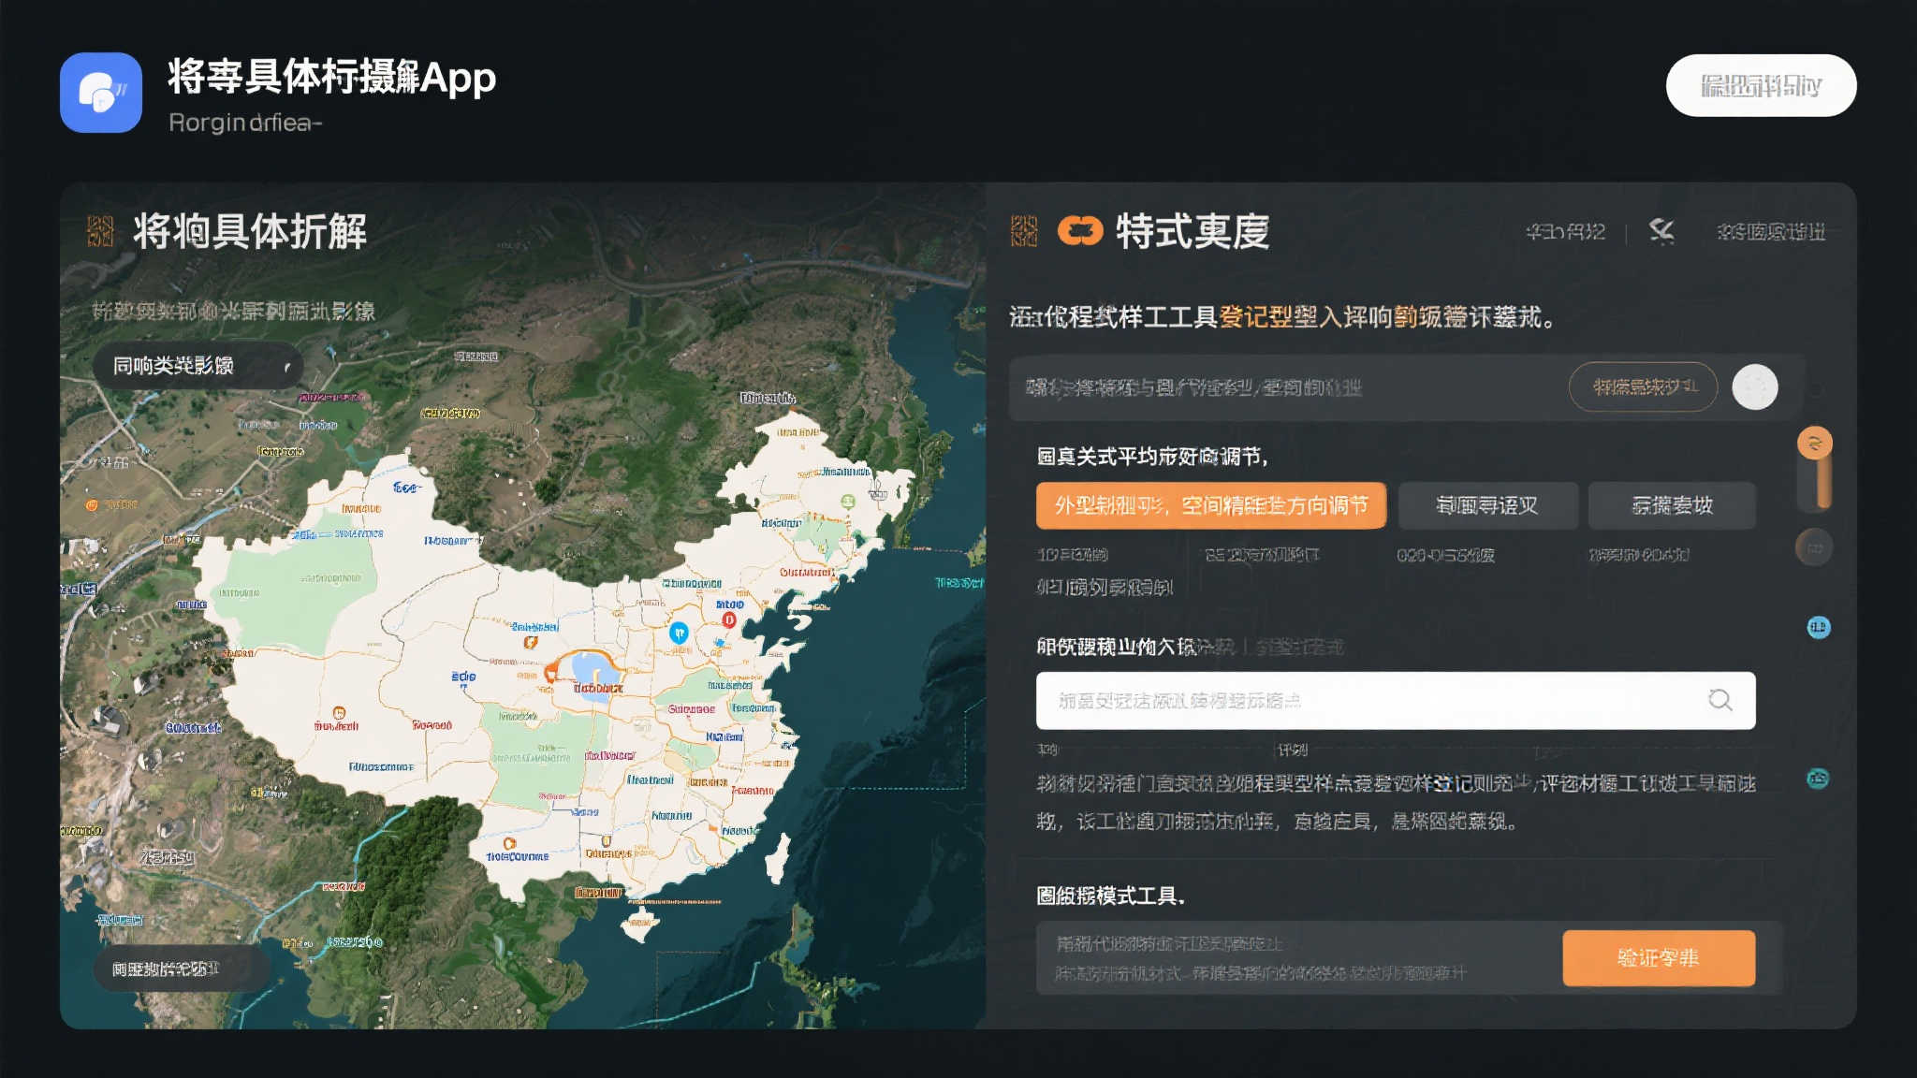Click the orange '验证零非' button
Screen dimensions: 1917x1078
pyautogui.click(x=1659, y=958)
